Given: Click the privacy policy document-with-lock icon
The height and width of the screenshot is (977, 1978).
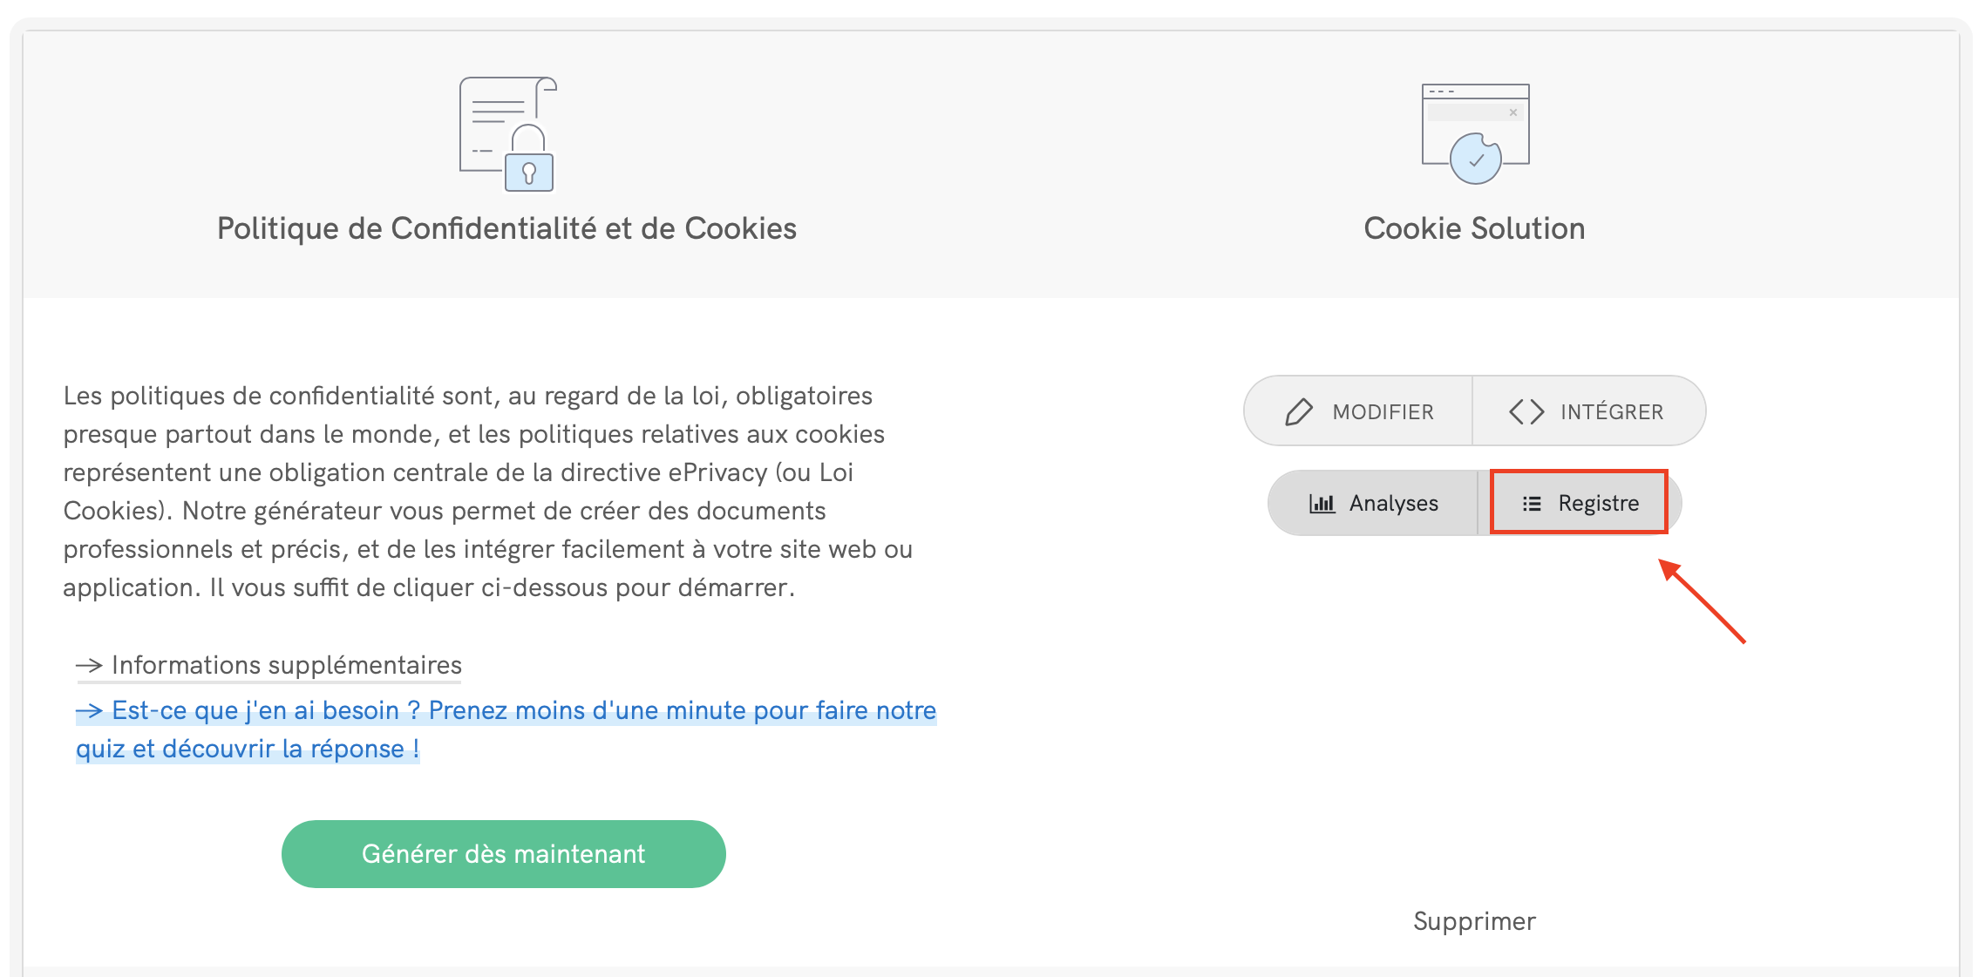Looking at the screenshot, I should 508,133.
